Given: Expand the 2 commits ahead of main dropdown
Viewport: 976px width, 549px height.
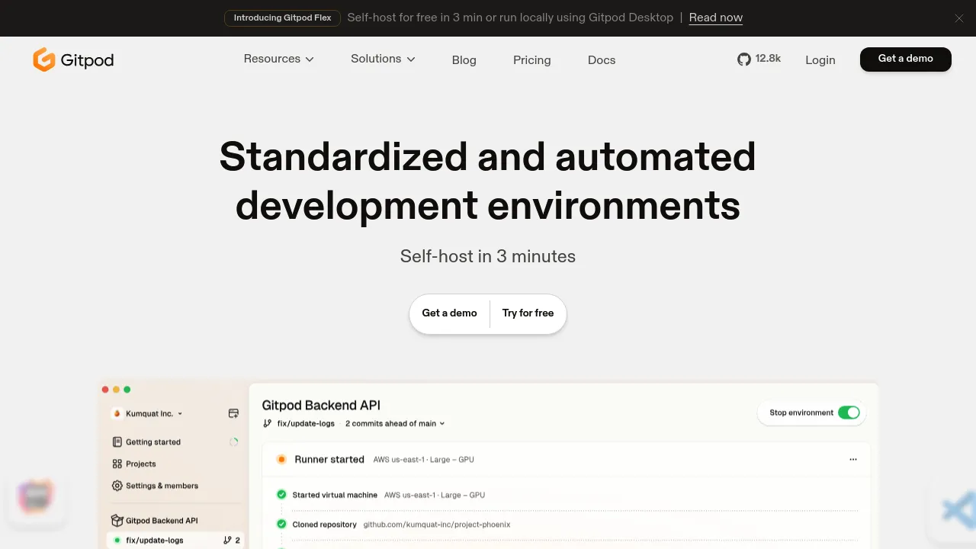Looking at the screenshot, I should [395, 423].
